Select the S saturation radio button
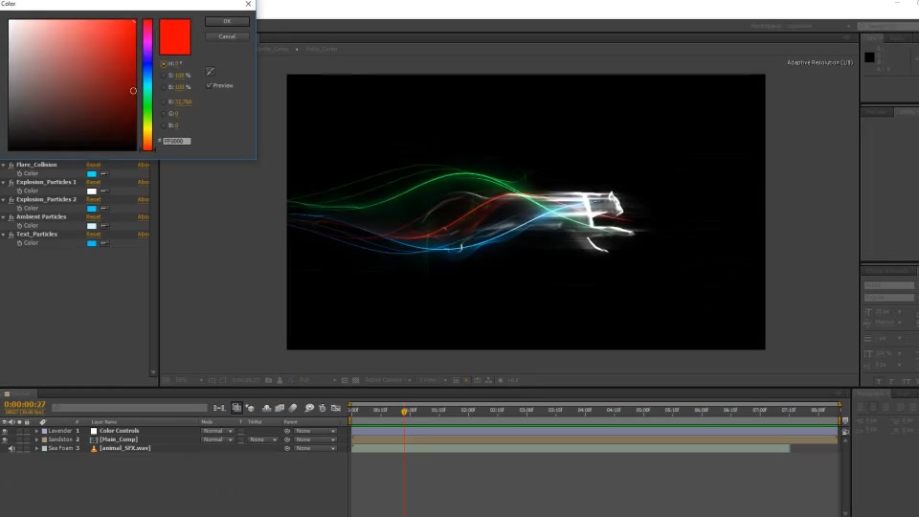 pyautogui.click(x=164, y=76)
